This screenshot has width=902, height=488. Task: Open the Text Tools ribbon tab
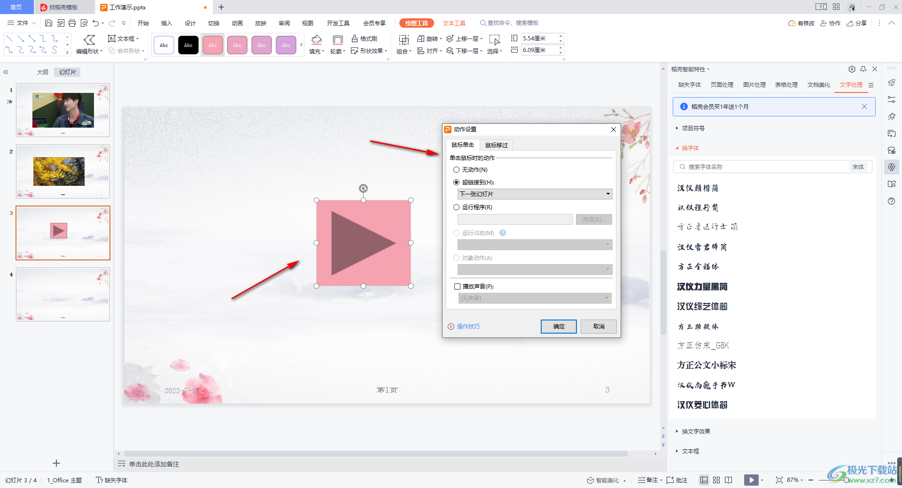[x=454, y=23]
